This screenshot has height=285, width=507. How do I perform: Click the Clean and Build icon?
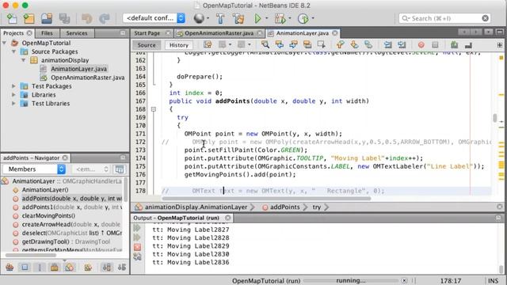tap(238, 18)
